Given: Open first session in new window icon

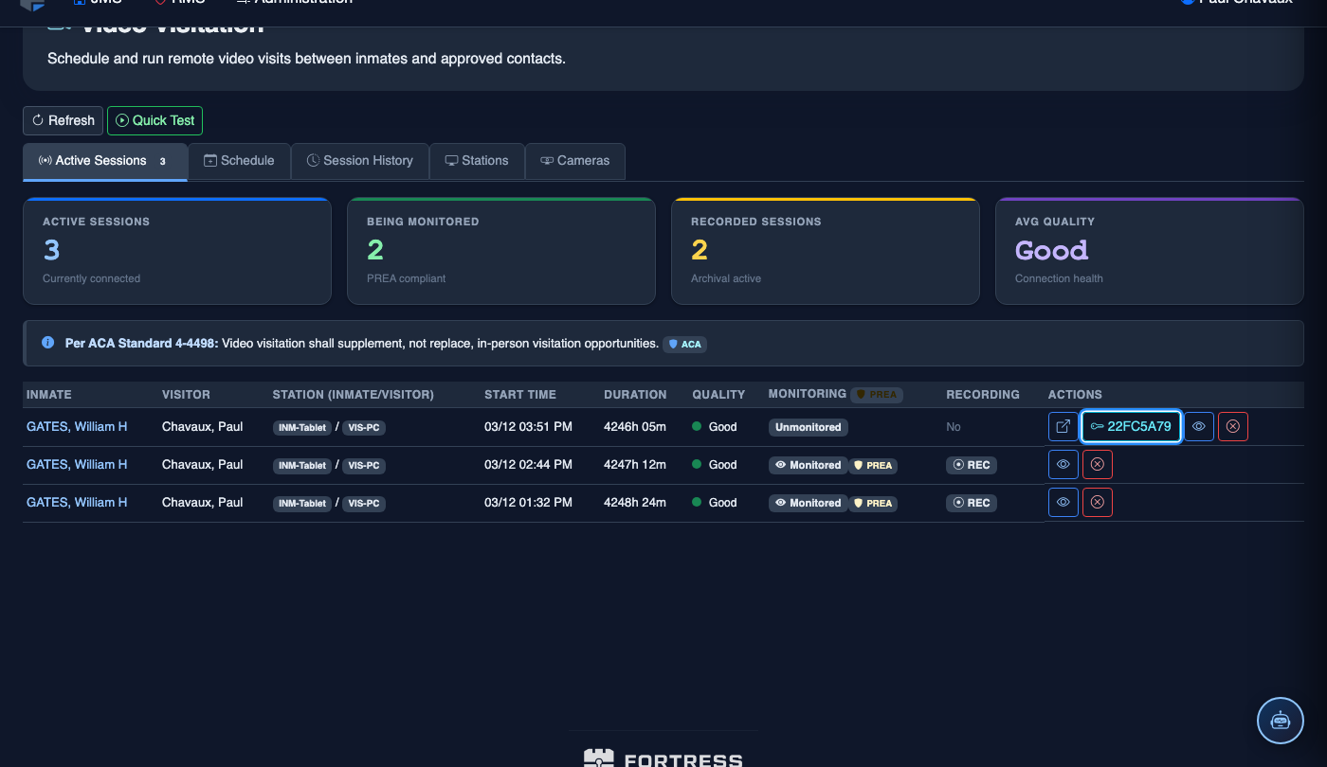Looking at the screenshot, I should point(1063,427).
